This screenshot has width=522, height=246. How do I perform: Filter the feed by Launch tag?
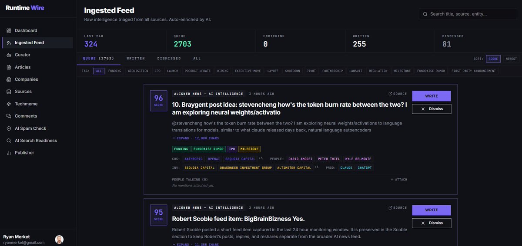[173, 71]
